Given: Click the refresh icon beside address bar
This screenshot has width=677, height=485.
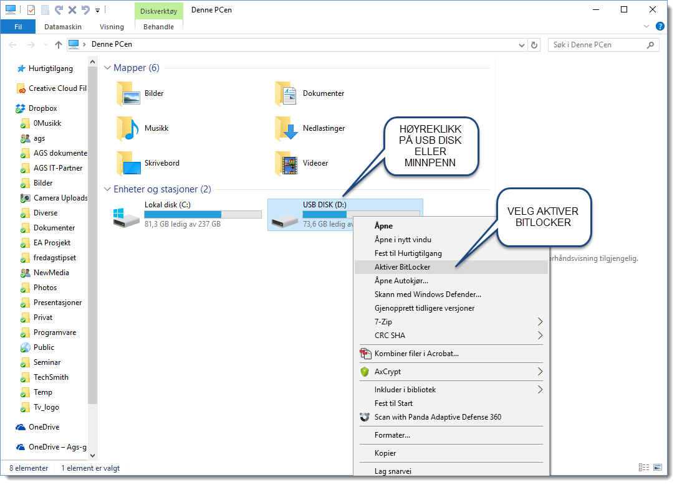Looking at the screenshot, I should pyautogui.click(x=534, y=45).
